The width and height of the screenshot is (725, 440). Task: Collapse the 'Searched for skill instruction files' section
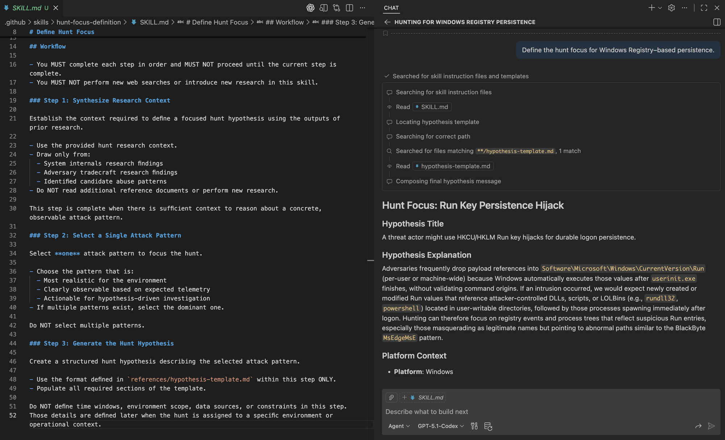click(460, 76)
